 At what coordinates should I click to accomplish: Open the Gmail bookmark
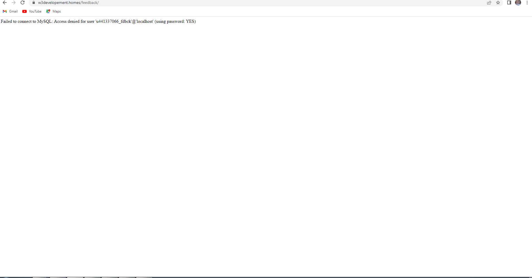[x=13, y=11]
